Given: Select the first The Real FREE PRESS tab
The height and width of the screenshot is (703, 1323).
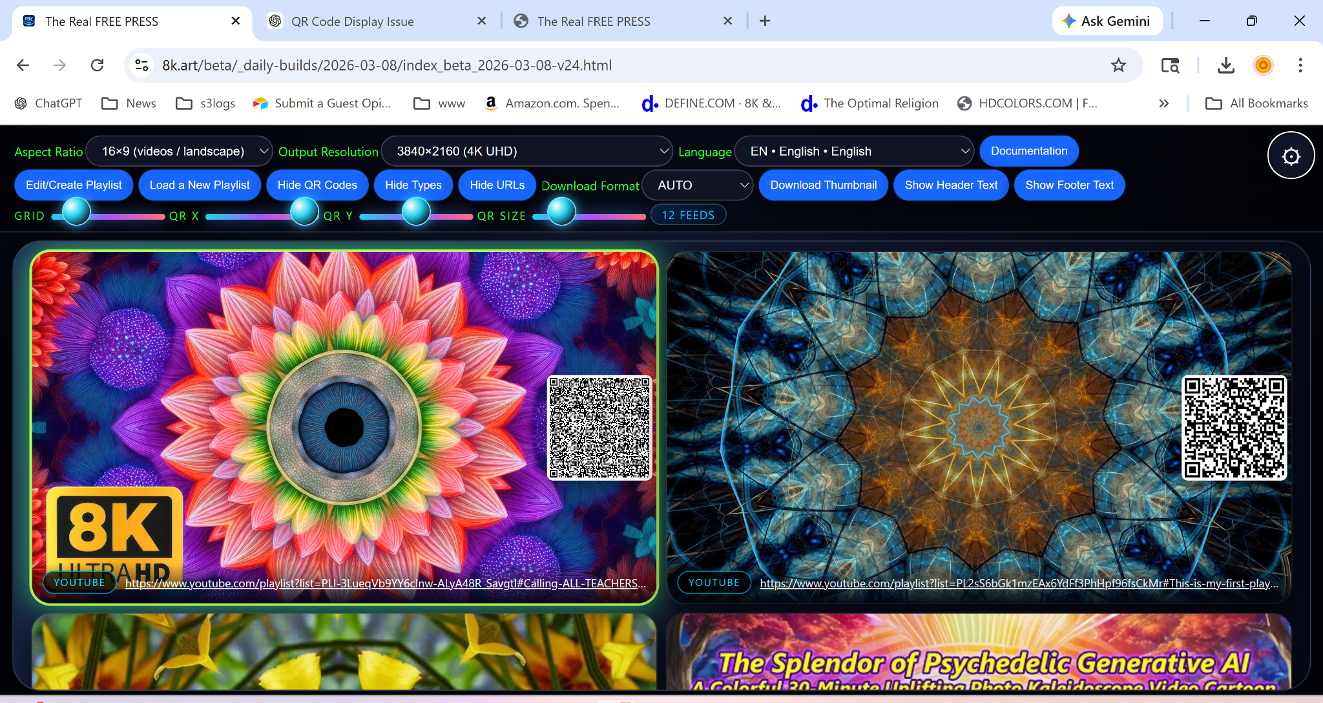Looking at the screenshot, I should [132, 21].
